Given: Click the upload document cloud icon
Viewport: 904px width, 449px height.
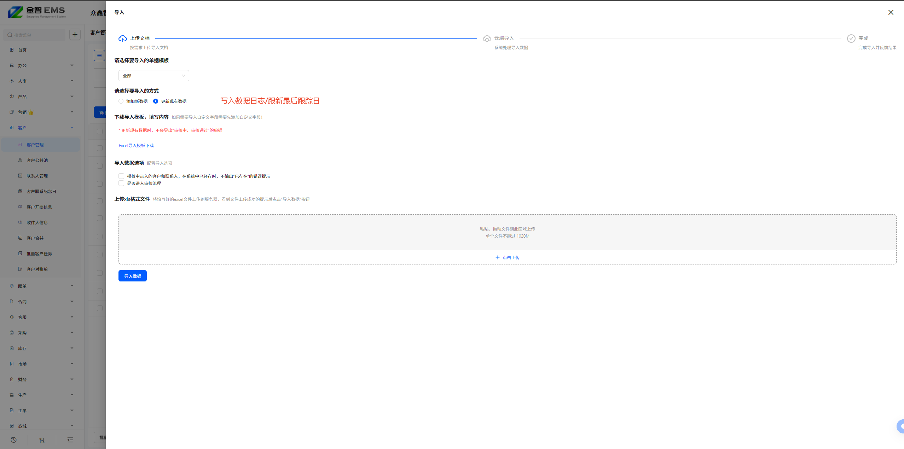Looking at the screenshot, I should [x=123, y=39].
